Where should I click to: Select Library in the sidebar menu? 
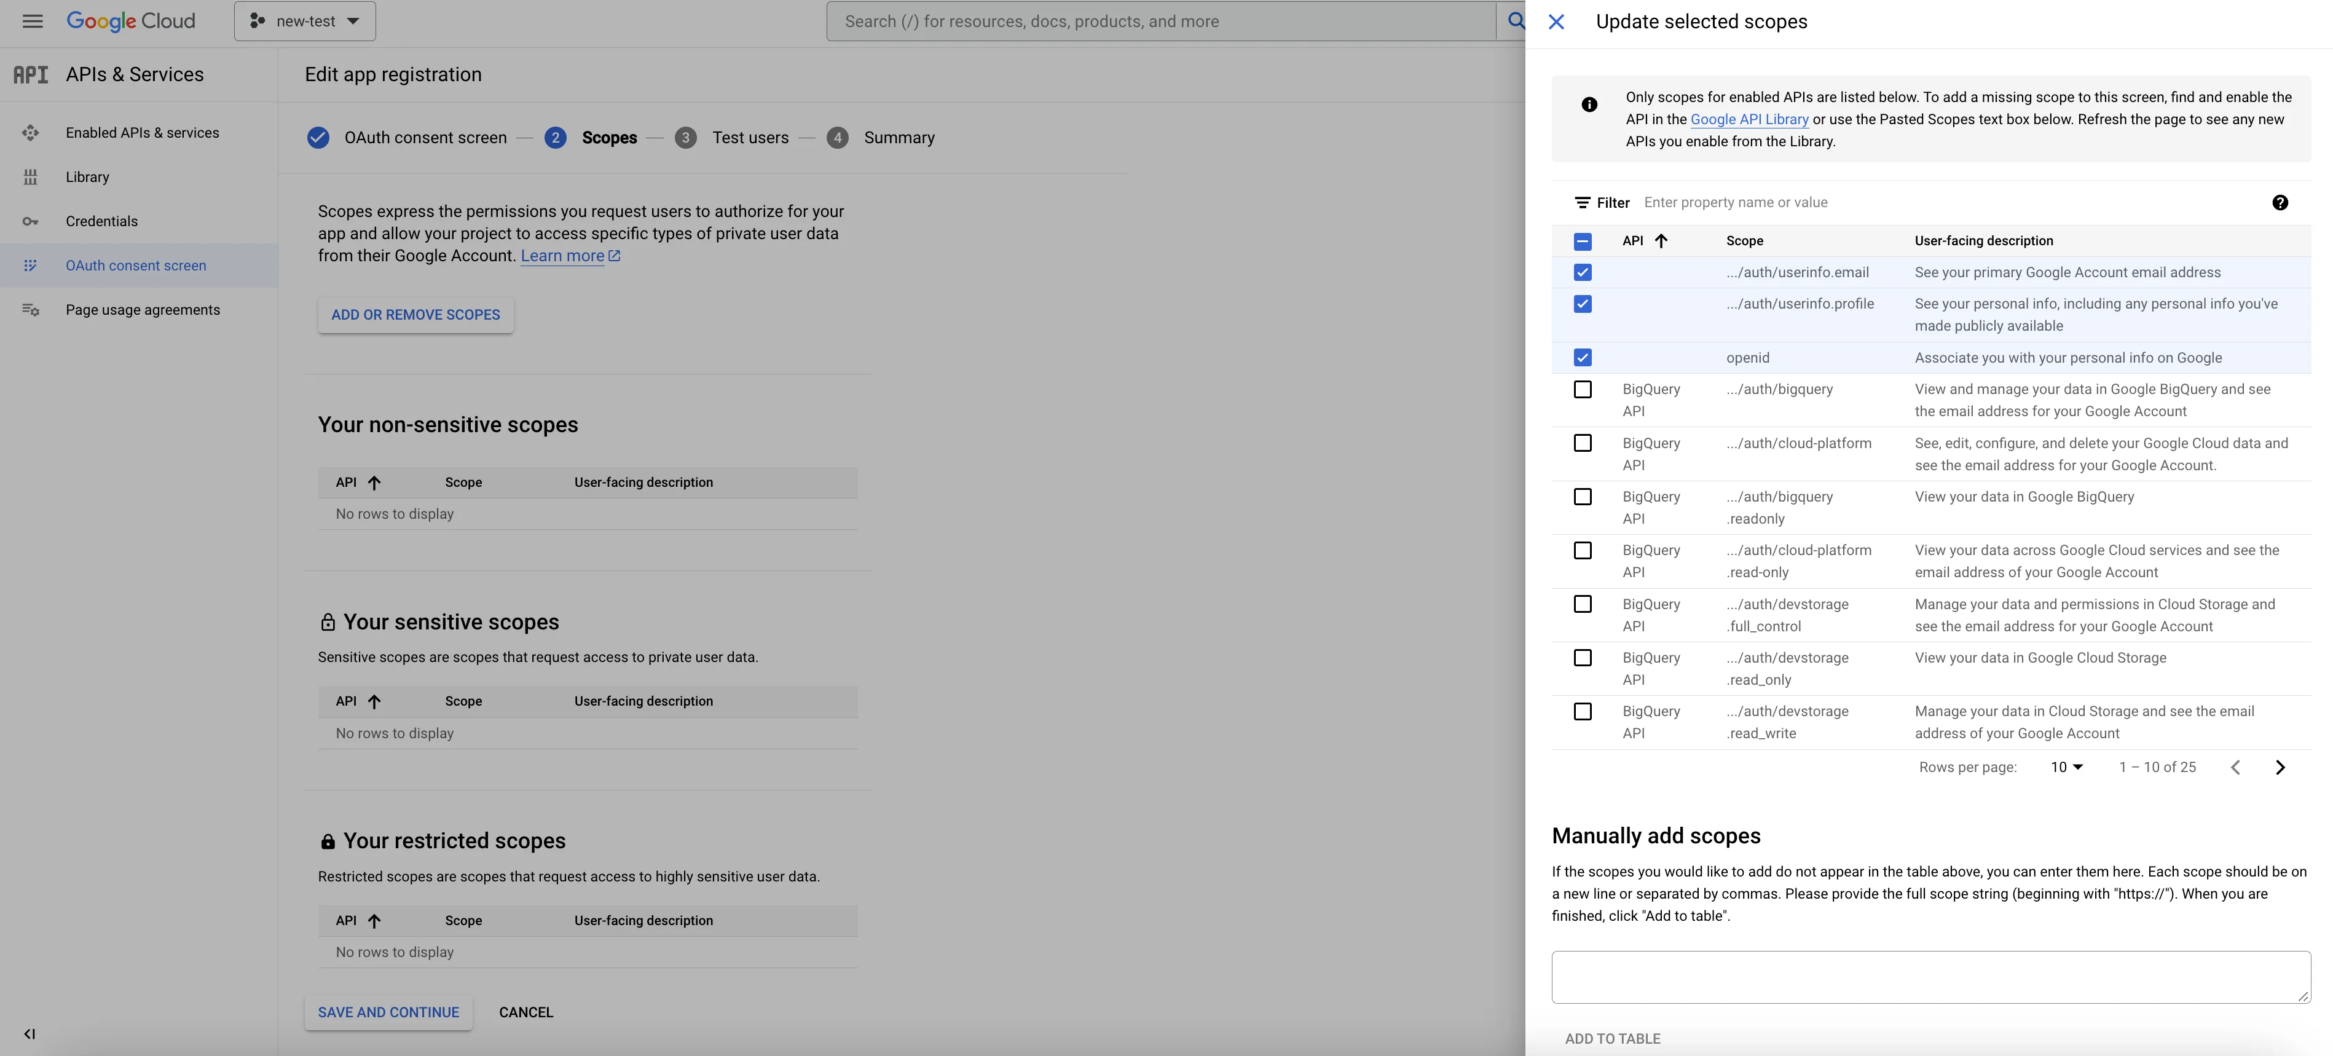[x=87, y=176]
